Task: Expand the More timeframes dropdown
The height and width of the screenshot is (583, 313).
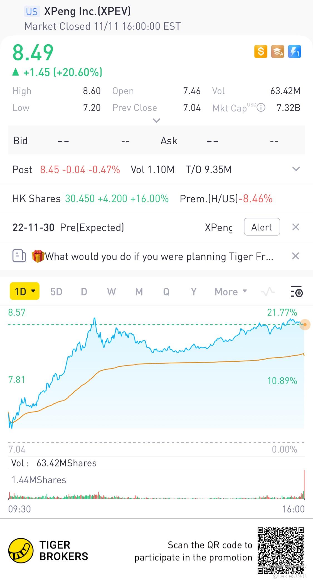Action: click(x=230, y=292)
